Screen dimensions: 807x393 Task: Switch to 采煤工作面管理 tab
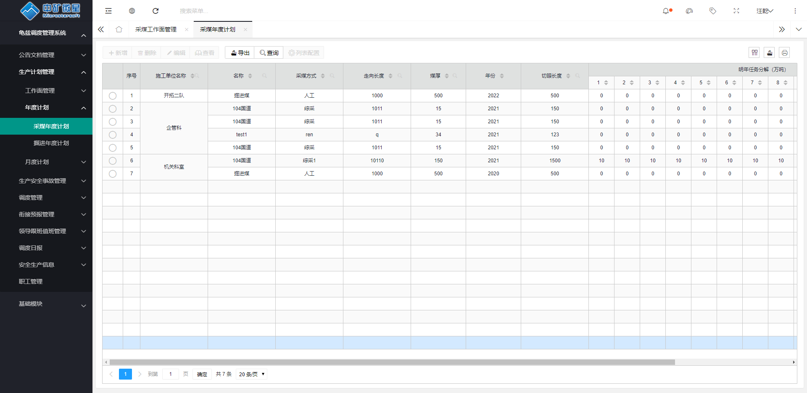tap(156, 29)
